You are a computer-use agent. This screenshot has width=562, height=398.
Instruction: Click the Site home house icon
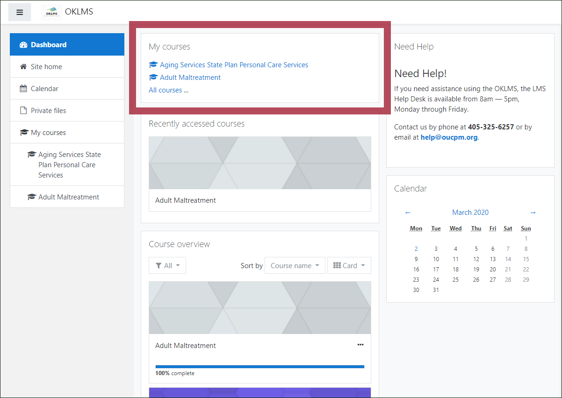pos(23,67)
